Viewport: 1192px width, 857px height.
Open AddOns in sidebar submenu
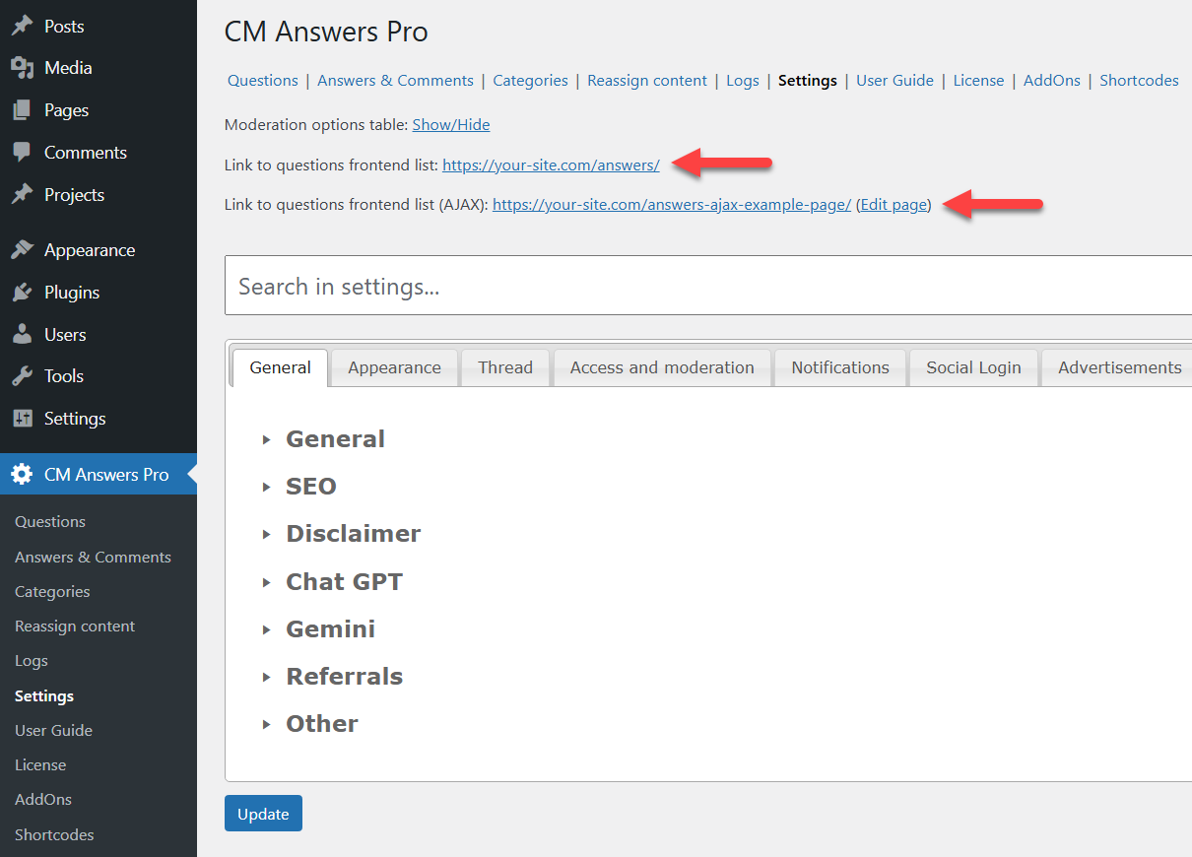point(43,800)
